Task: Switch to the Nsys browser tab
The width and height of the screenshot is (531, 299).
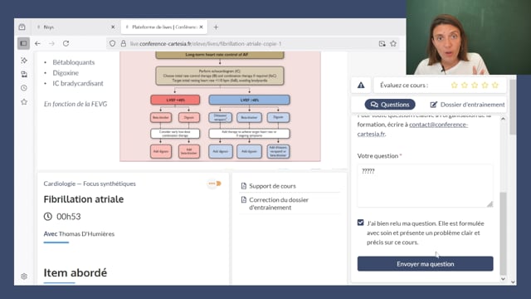Action: tap(75, 27)
